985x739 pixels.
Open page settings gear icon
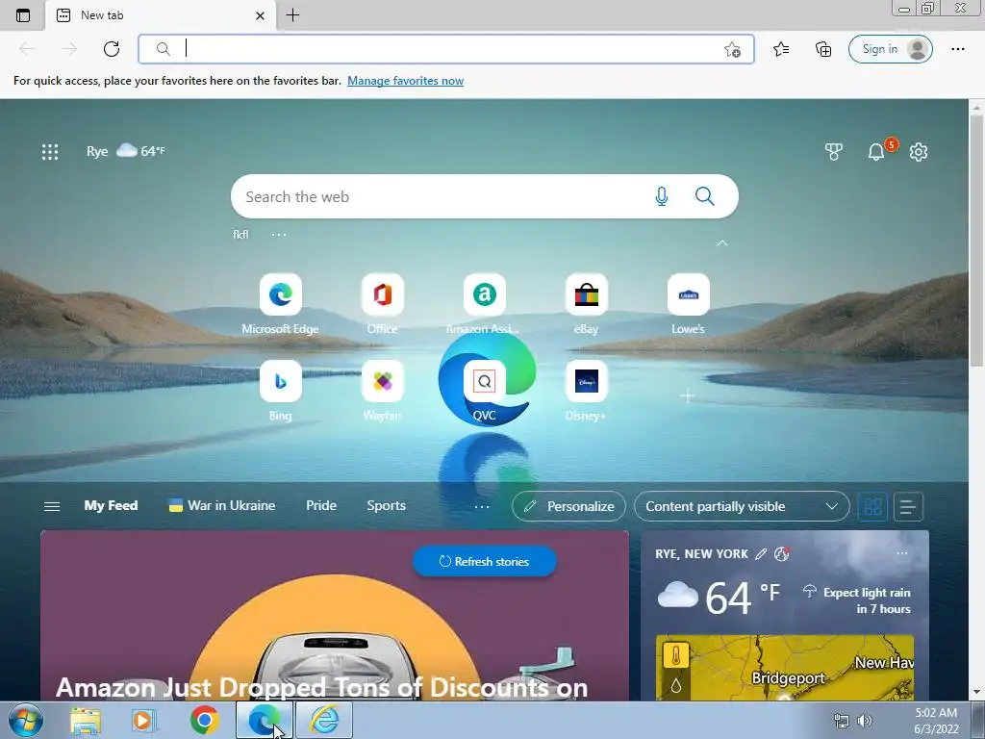[x=919, y=151]
